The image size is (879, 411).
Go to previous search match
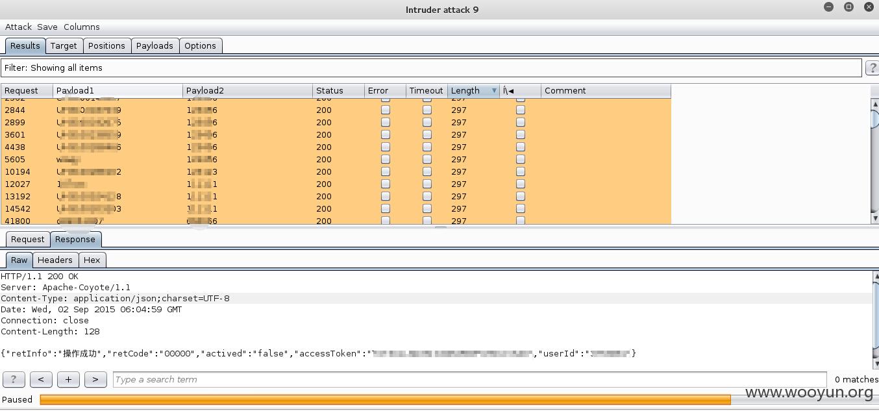coord(41,379)
